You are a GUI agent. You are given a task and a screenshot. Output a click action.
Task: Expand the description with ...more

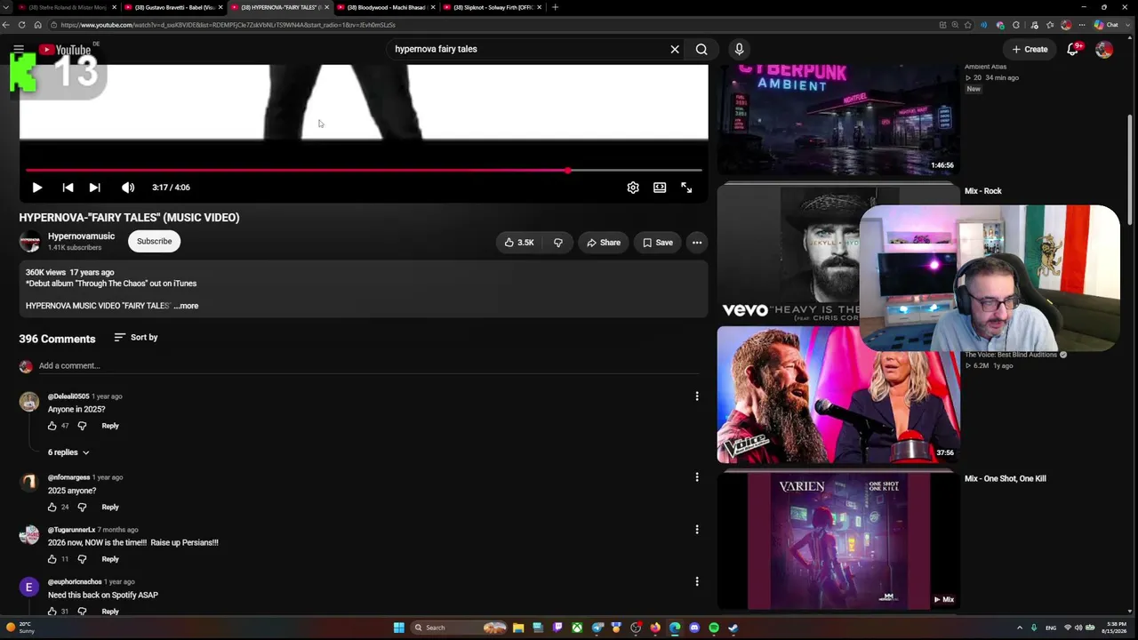coord(187,306)
